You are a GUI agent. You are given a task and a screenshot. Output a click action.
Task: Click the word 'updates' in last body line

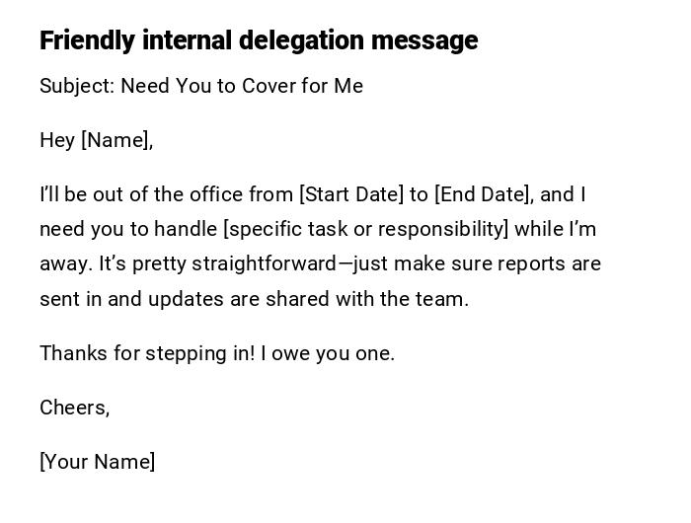click(182, 299)
